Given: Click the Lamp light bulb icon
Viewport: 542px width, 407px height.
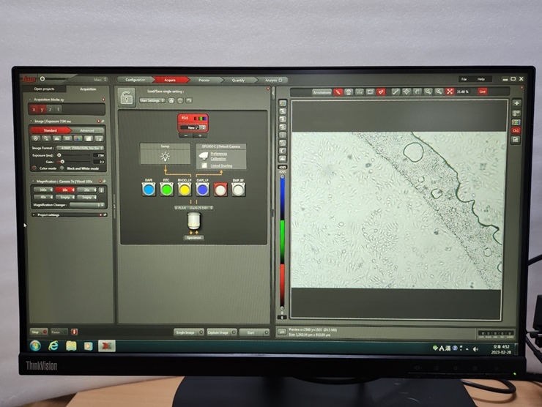Looking at the screenshot, I should click(x=164, y=157).
